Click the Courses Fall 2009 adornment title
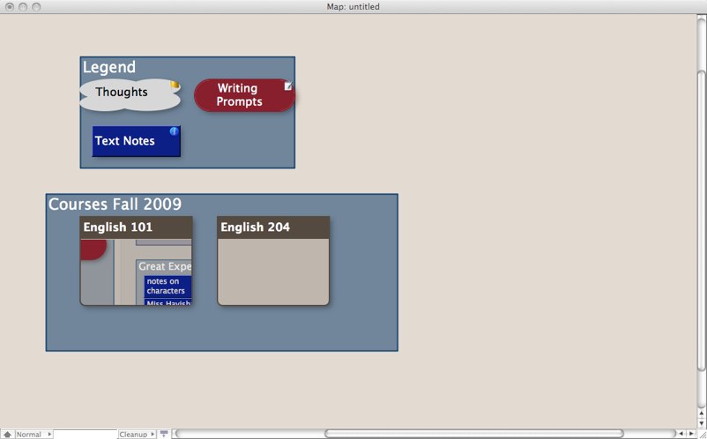707x439 pixels. (115, 204)
